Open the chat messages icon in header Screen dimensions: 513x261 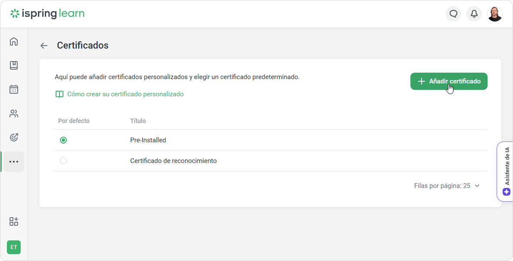point(454,14)
